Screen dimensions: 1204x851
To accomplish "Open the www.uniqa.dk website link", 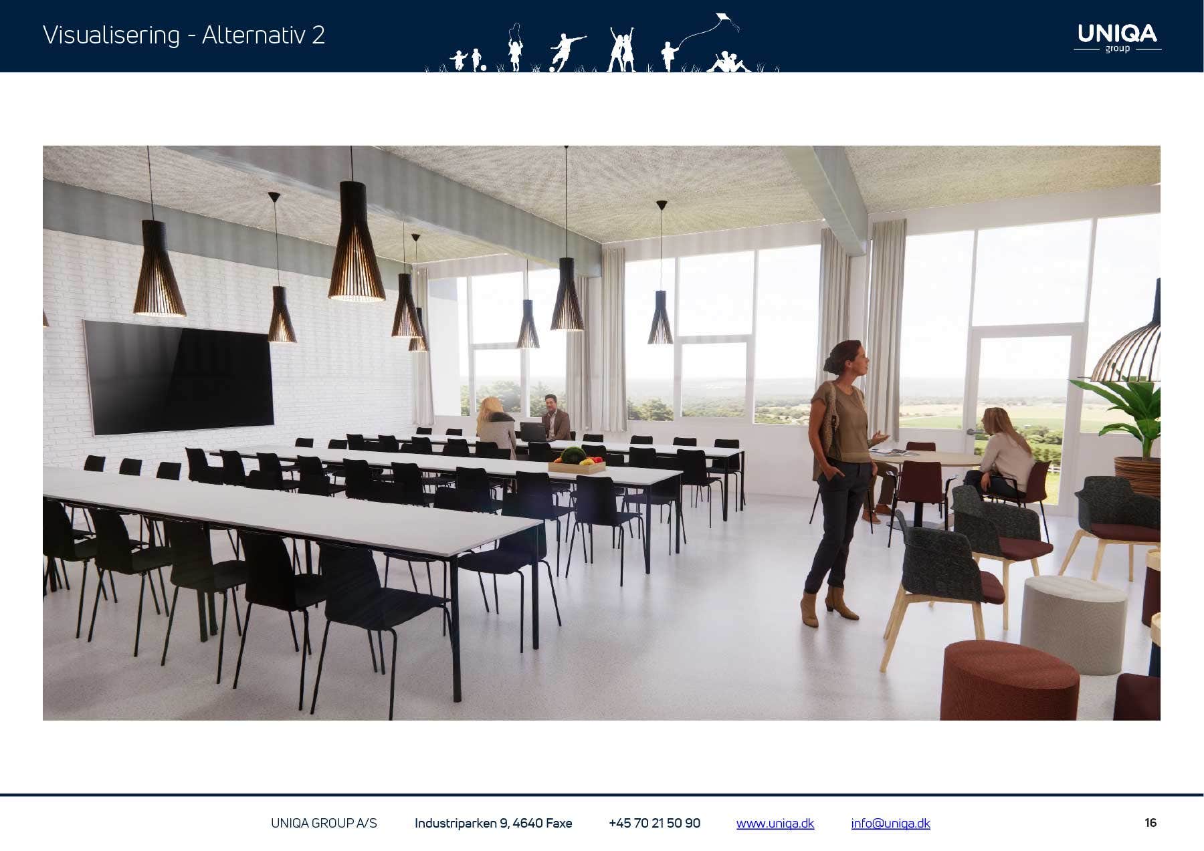I will coord(775,824).
